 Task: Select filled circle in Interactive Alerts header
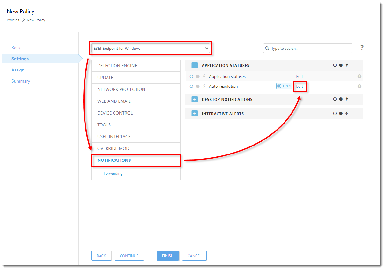click(341, 113)
